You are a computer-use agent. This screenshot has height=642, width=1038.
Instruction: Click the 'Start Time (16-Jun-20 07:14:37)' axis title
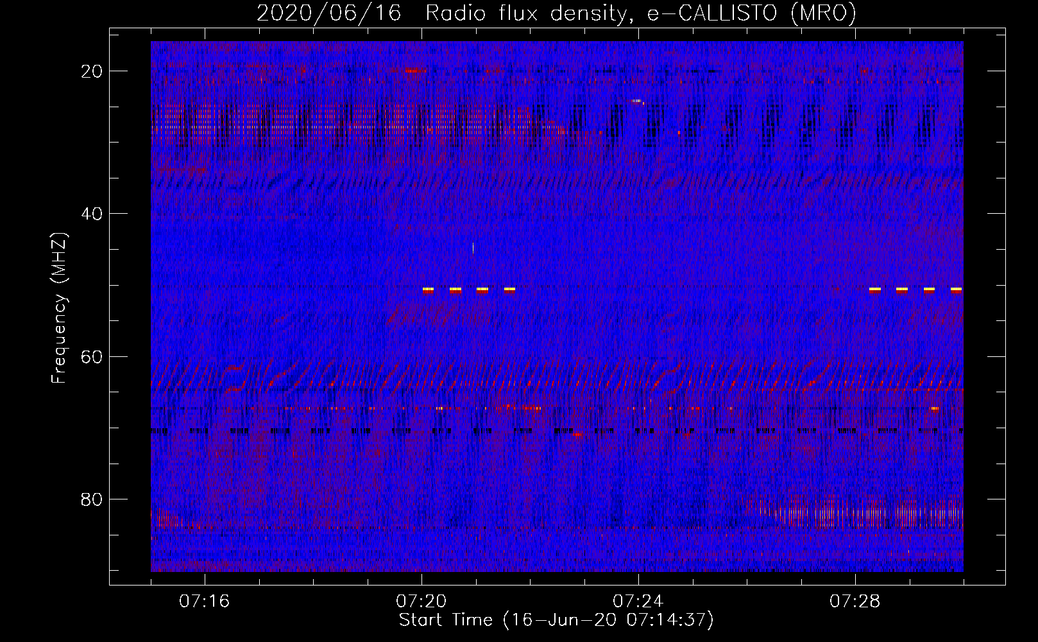tap(556, 620)
